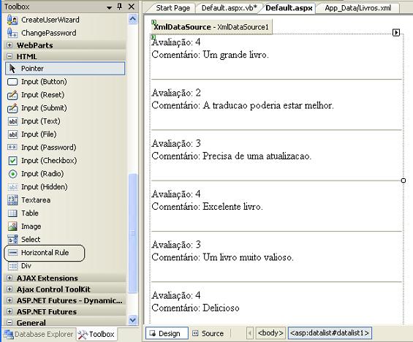Click the body tag breadcrumb
Image resolution: width=413 pixels, height=342 pixels.
[x=270, y=333]
